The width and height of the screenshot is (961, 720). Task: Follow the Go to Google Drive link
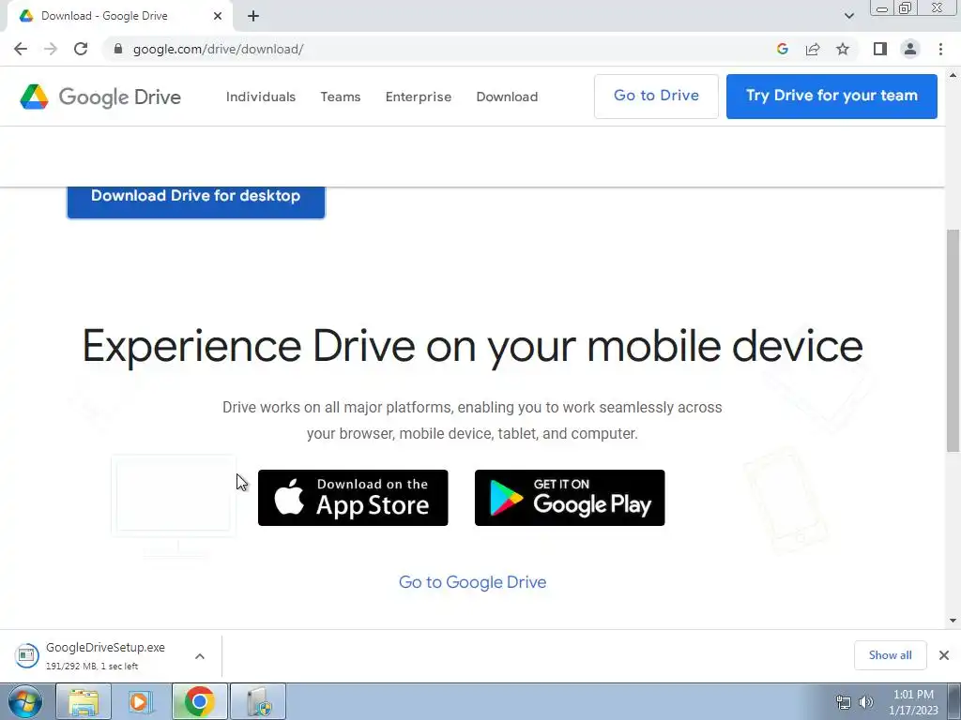pyautogui.click(x=472, y=582)
